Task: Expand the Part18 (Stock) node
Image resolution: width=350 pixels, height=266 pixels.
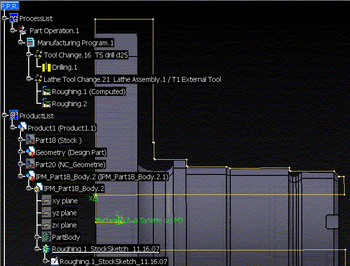Action: pyautogui.click(x=20, y=140)
